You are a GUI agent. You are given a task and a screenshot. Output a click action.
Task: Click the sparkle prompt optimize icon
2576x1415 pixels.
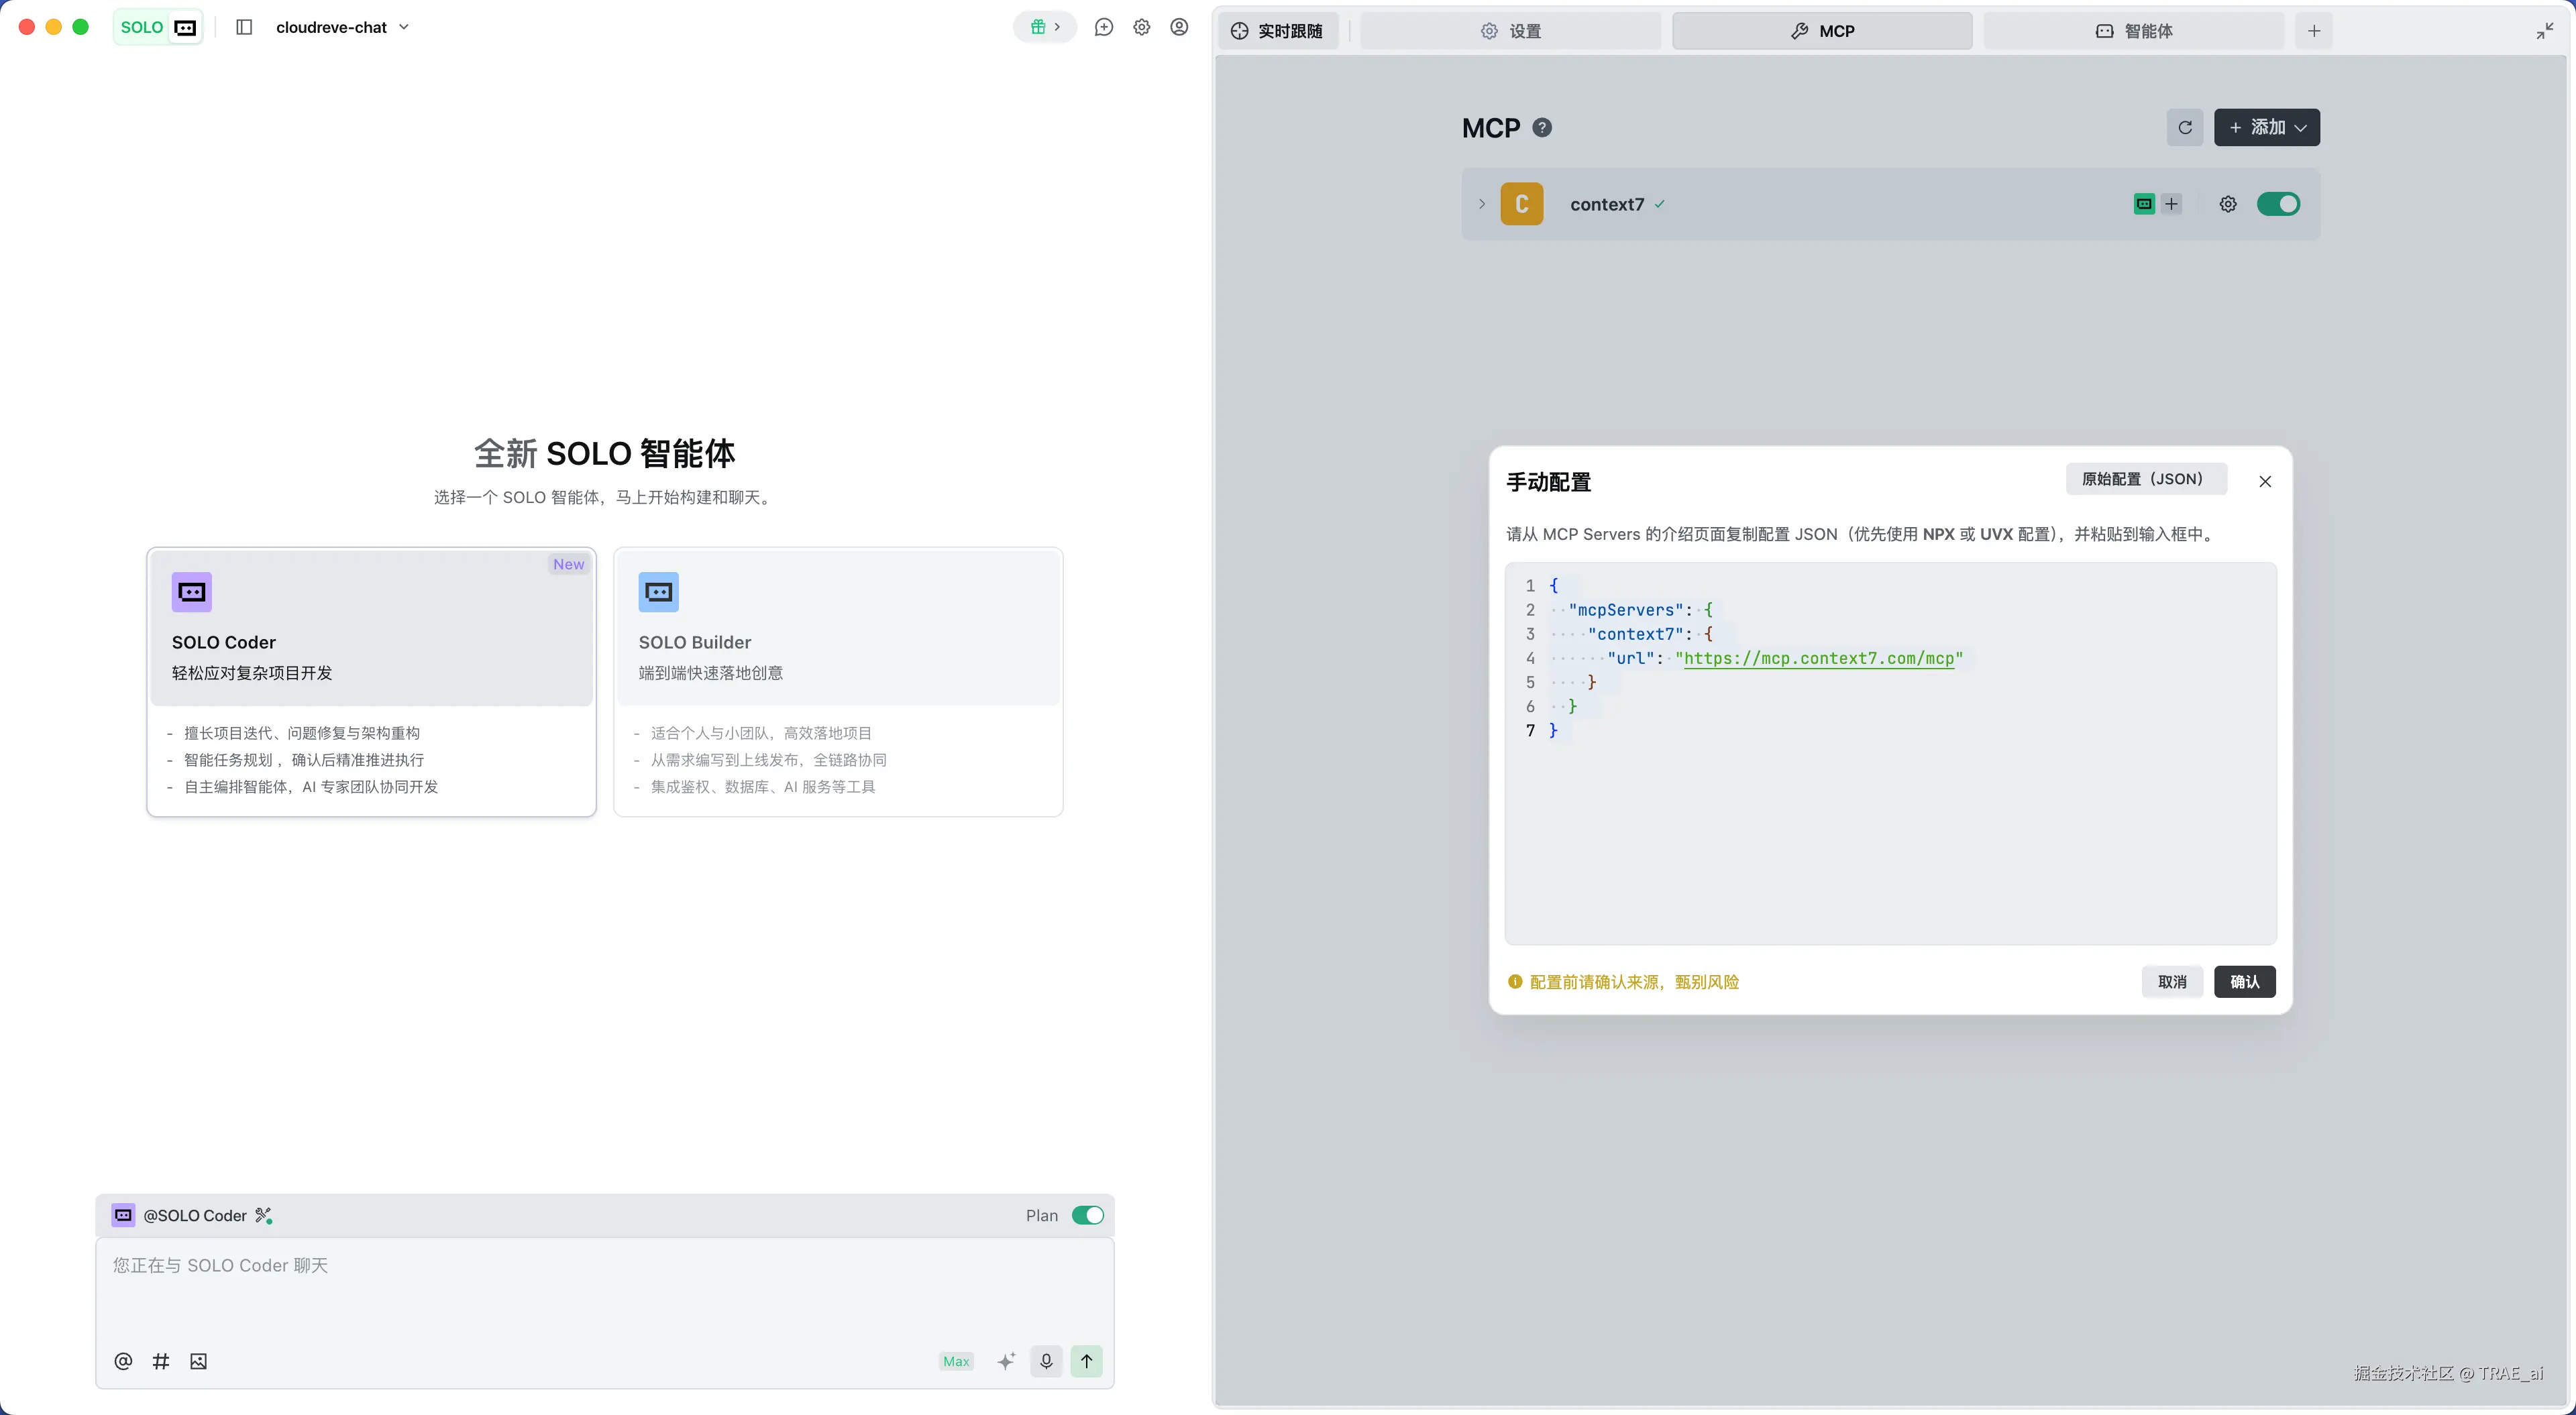tap(1006, 1361)
